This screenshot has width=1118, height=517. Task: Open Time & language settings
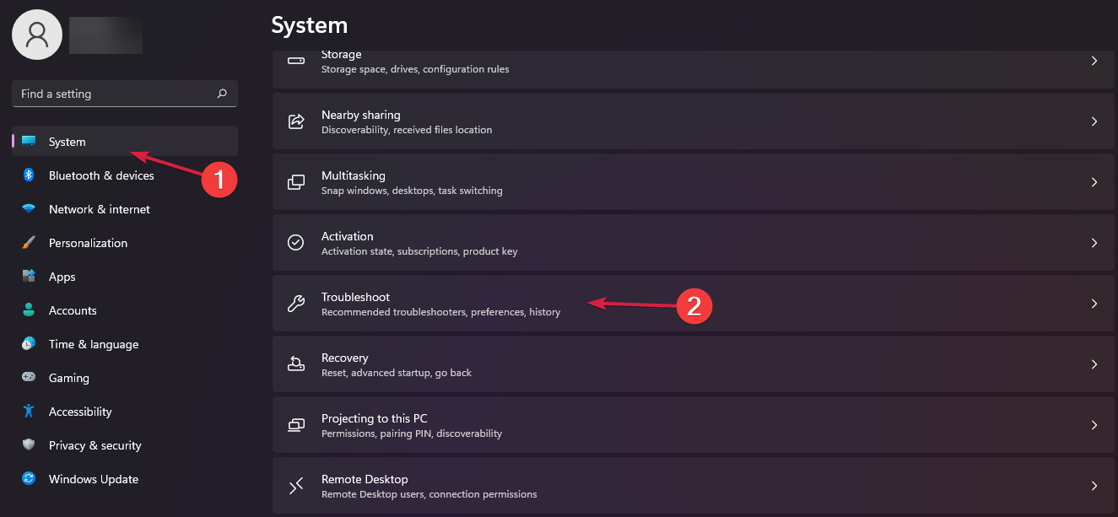(x=93, y=343)
